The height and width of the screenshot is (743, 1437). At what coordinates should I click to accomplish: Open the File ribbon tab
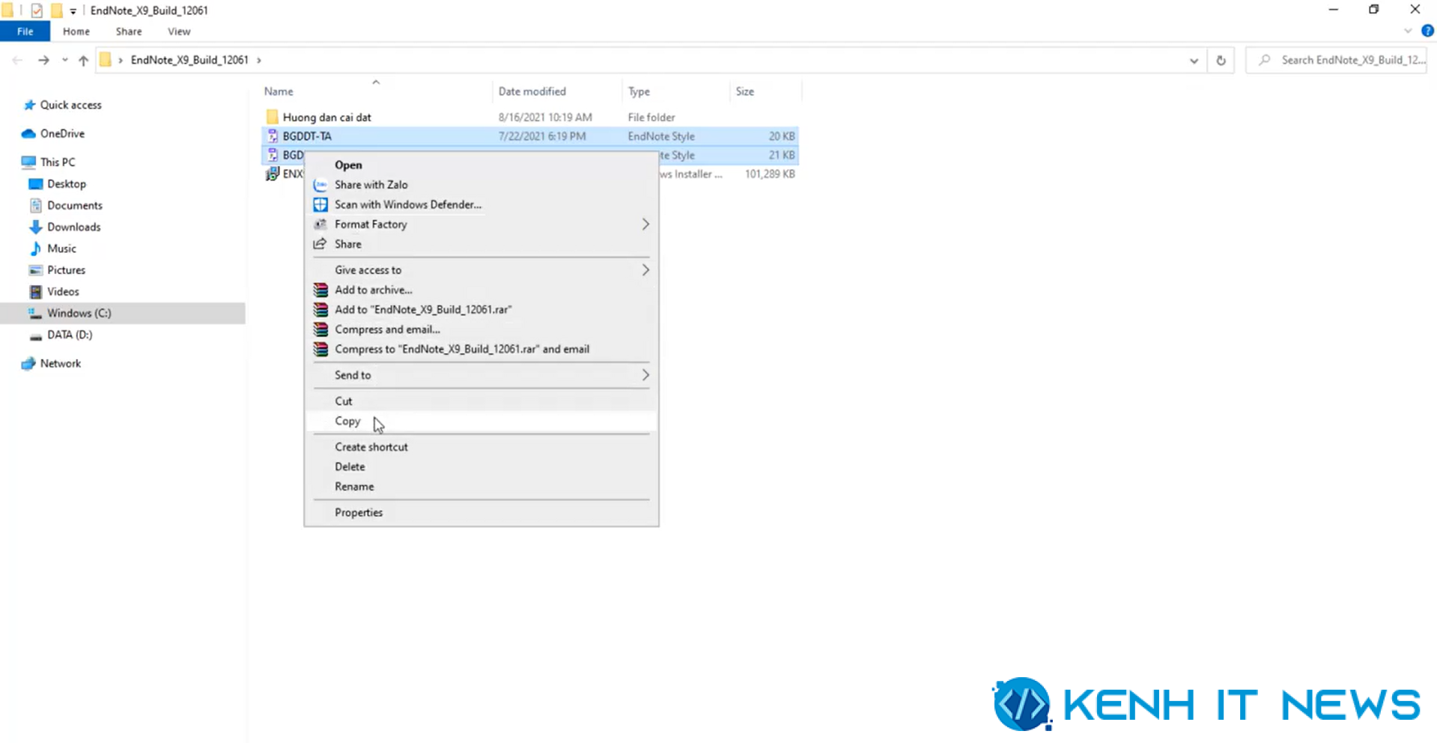pos(25,31)
